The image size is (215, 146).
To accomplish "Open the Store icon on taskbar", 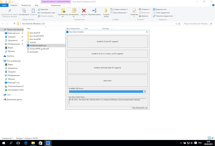I will [x=40, y=143].
